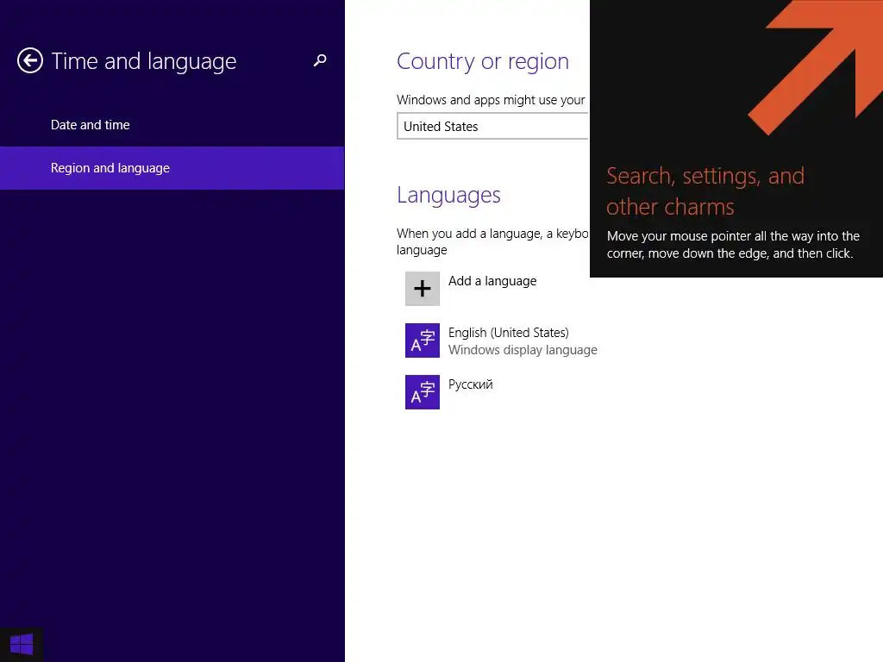Select the English (United States) language icon
The width and height of the screenshot is (883, 662).
(423, 340)
